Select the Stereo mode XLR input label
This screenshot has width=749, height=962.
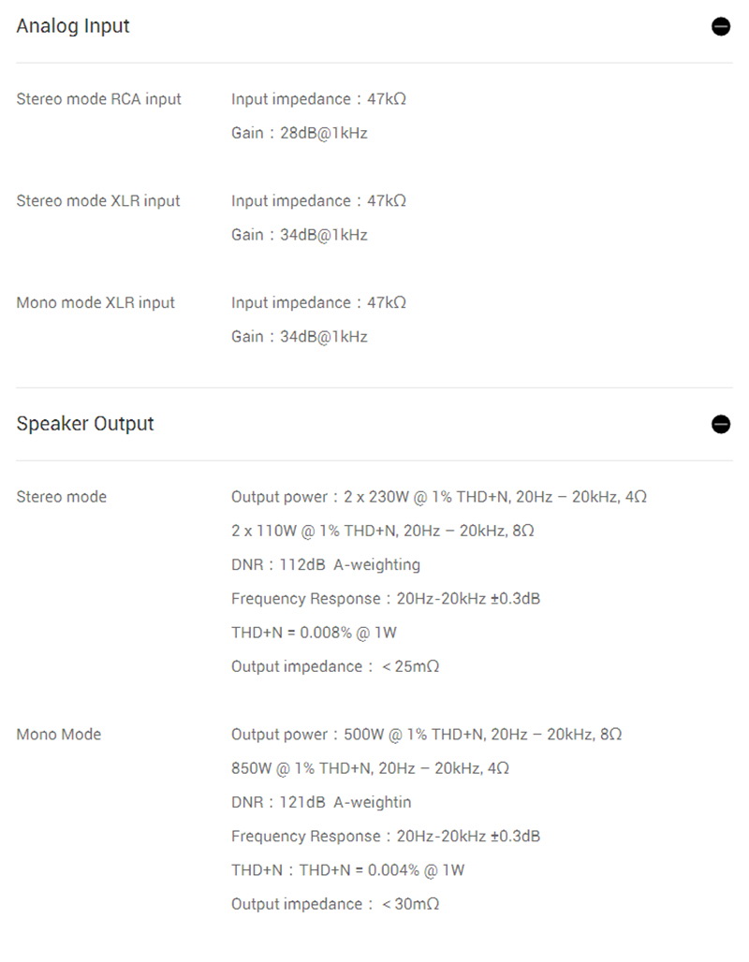click(98, 201)
